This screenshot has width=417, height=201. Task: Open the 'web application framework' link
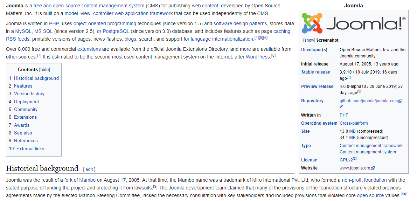point(144,13)
